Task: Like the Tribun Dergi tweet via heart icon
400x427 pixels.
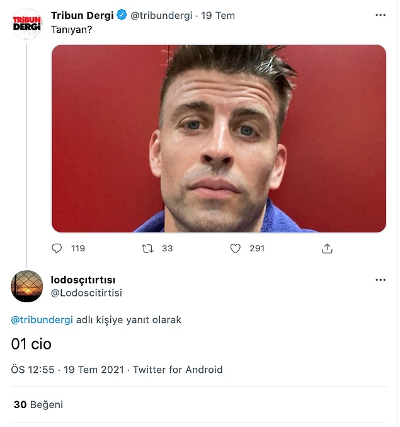Action: [x=235, y=248]
